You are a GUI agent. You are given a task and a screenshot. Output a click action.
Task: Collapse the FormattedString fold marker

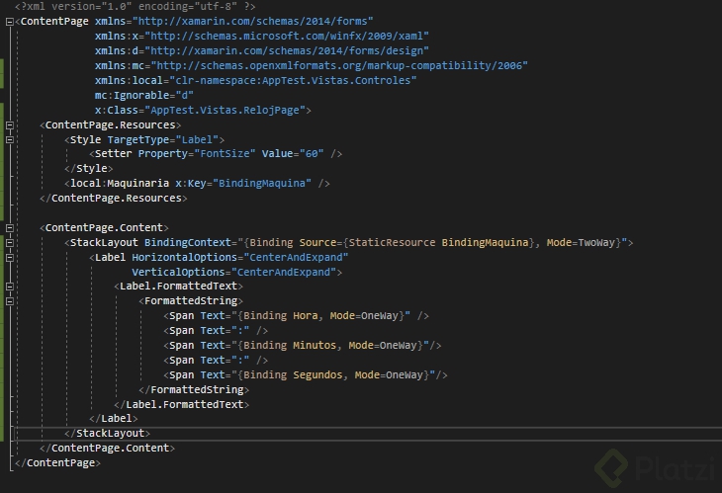(10, 301)
